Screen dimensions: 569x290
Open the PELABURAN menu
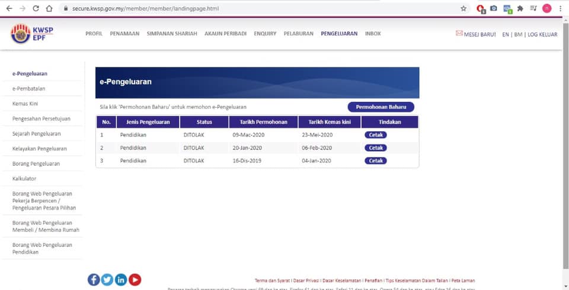click(x=299, y=34)
